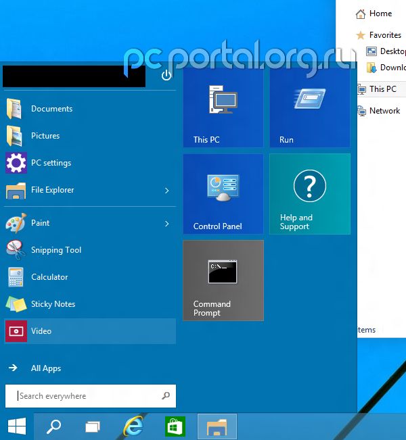Viewport: 406px width, 440px height.
Task: Click the Search everywhere input field
Action: click(x=91, y=396)
